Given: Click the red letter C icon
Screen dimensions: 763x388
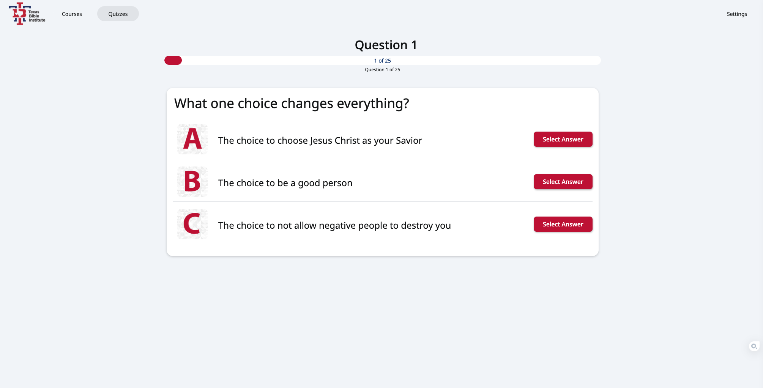Looking at the screenshot, I should [192, 224].
